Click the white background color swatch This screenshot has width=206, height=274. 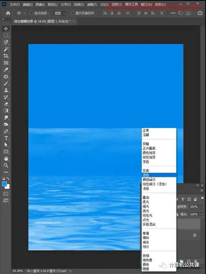(x=8, y=187)
